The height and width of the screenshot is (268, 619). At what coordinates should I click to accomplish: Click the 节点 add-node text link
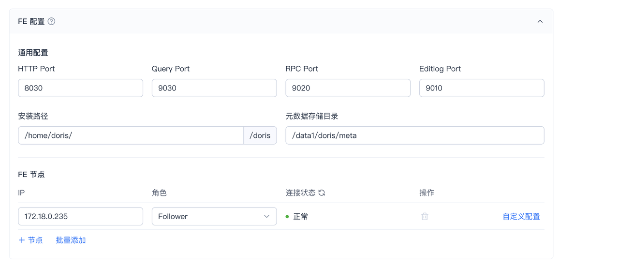(35, 240)
